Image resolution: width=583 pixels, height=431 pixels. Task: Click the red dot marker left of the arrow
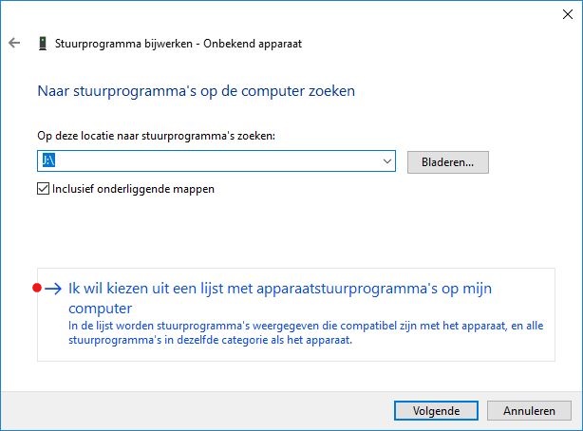(37, 288)
